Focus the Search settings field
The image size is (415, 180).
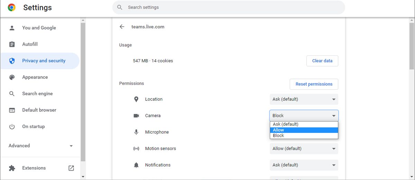coord(229,7)
